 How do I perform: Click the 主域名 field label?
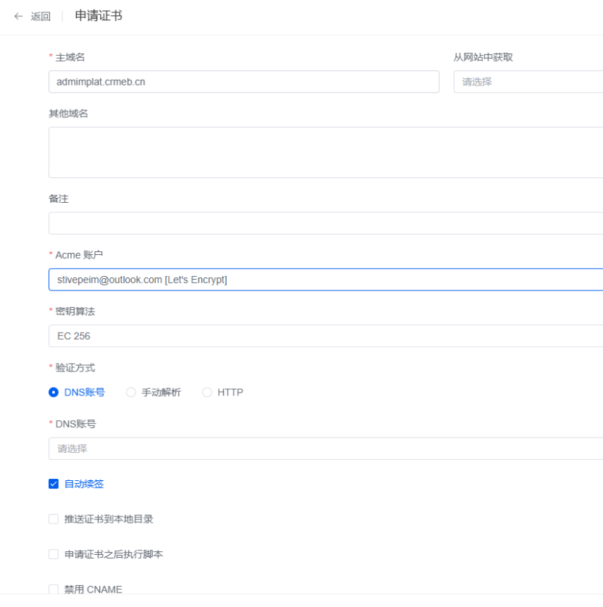click(70, 57)
